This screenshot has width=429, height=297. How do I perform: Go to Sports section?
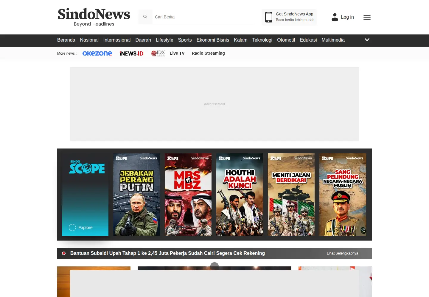pyautogui.click(x=185, y=40)
